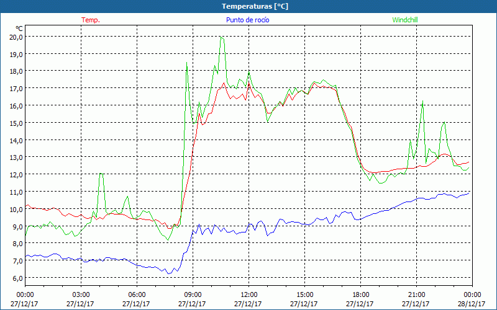Click the 8,0 value on temperature axis

pos(18,244)
